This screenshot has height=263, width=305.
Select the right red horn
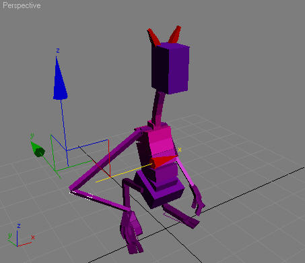175,34
